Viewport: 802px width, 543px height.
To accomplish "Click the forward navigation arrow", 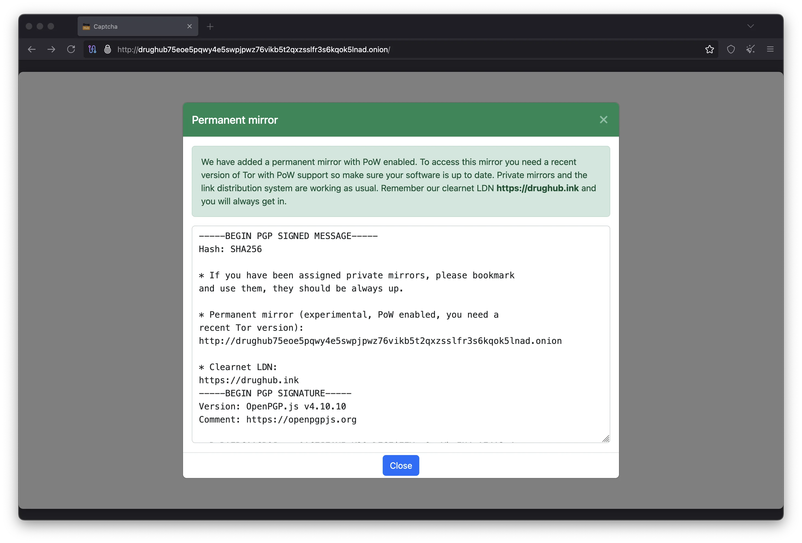I will [51, 49].
